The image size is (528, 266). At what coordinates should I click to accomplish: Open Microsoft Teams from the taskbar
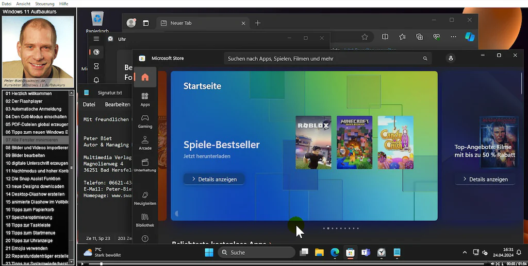tap(366, 252)
